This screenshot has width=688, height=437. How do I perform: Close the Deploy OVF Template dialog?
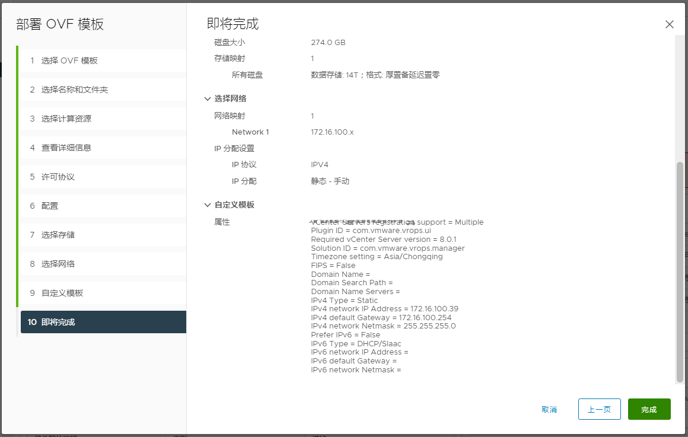[669, 24]
